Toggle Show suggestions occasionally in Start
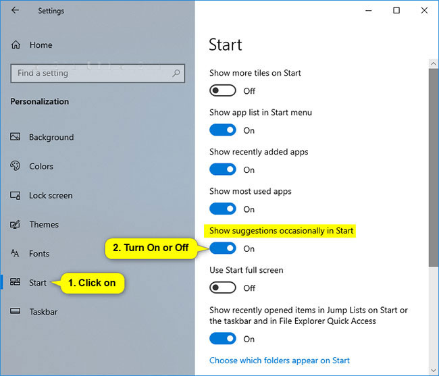 (223, 248)
